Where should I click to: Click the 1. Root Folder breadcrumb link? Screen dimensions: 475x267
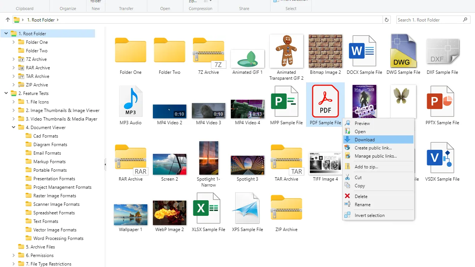click(x=41, y=20)
